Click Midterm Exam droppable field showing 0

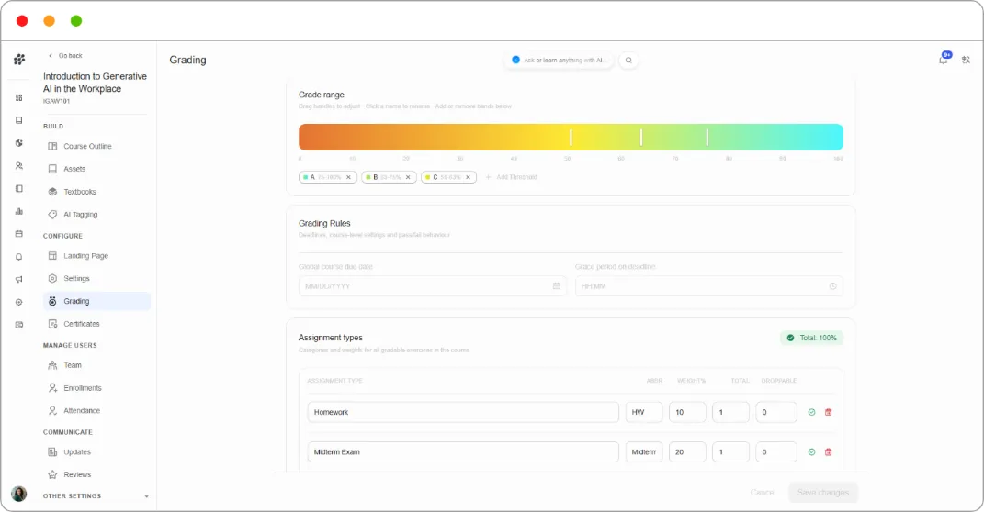(776, 451)
